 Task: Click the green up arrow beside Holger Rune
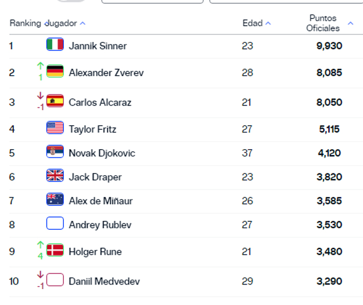(x=40, y=245)
